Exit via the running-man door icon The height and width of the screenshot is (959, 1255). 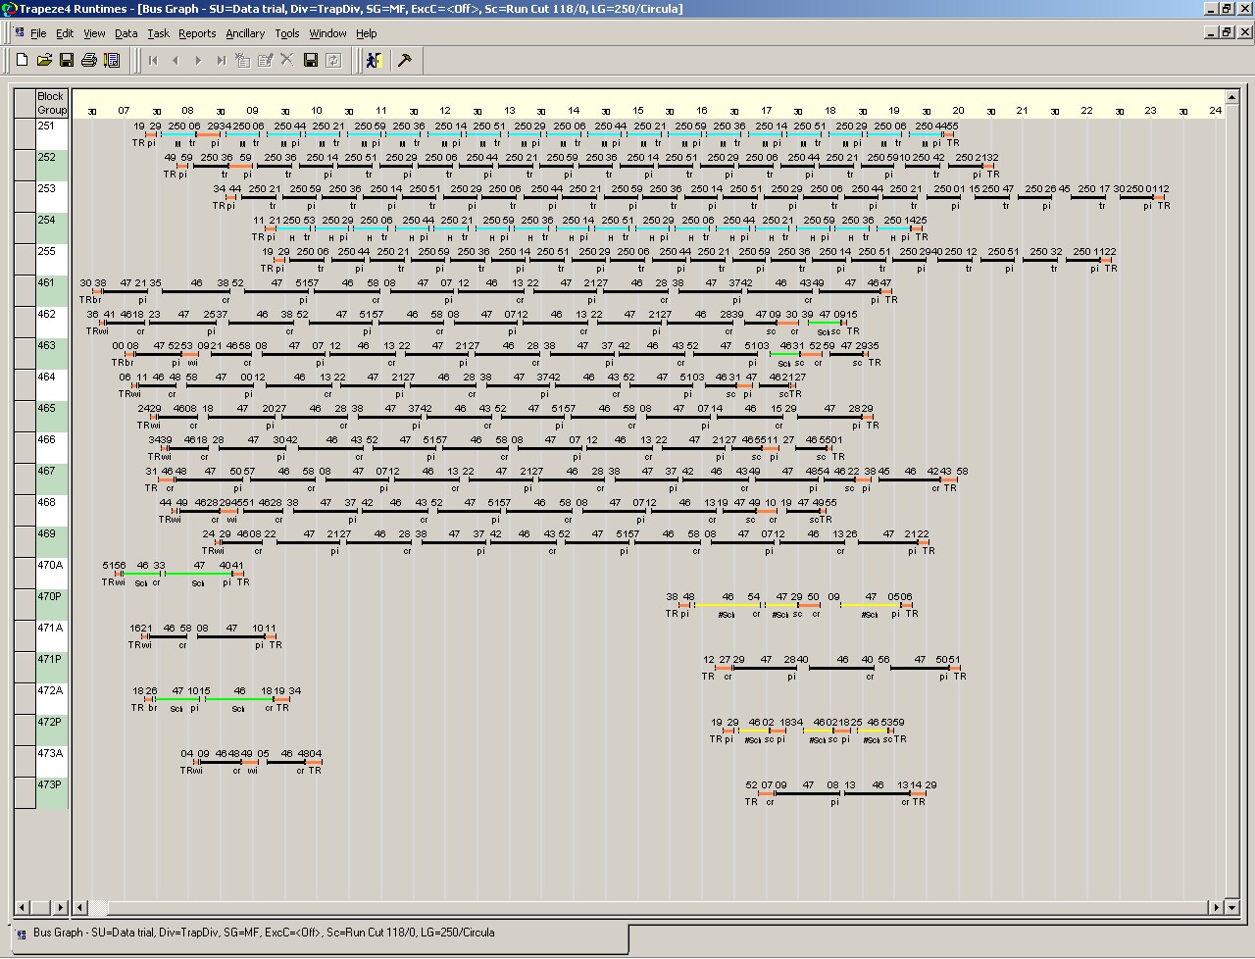click(x=373, y=60)
